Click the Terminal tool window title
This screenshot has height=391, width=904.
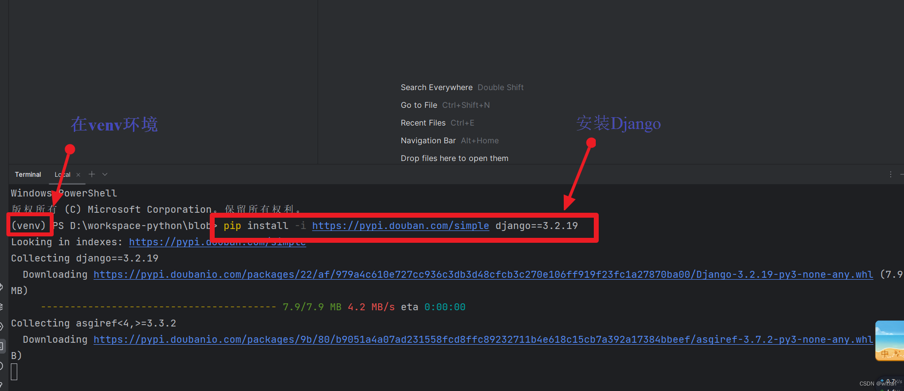(28, 174)
